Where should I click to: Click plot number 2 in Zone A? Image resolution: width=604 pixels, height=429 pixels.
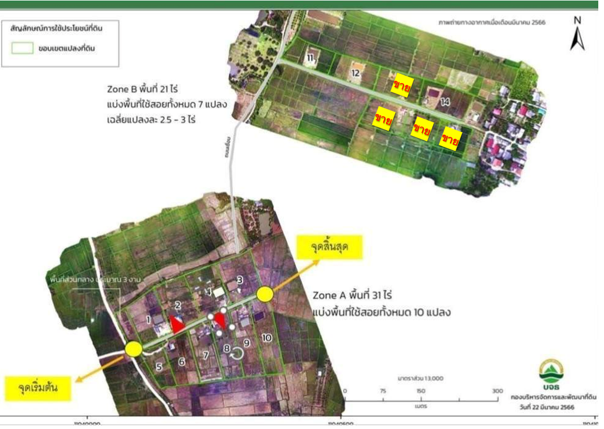tap(178, 305)
